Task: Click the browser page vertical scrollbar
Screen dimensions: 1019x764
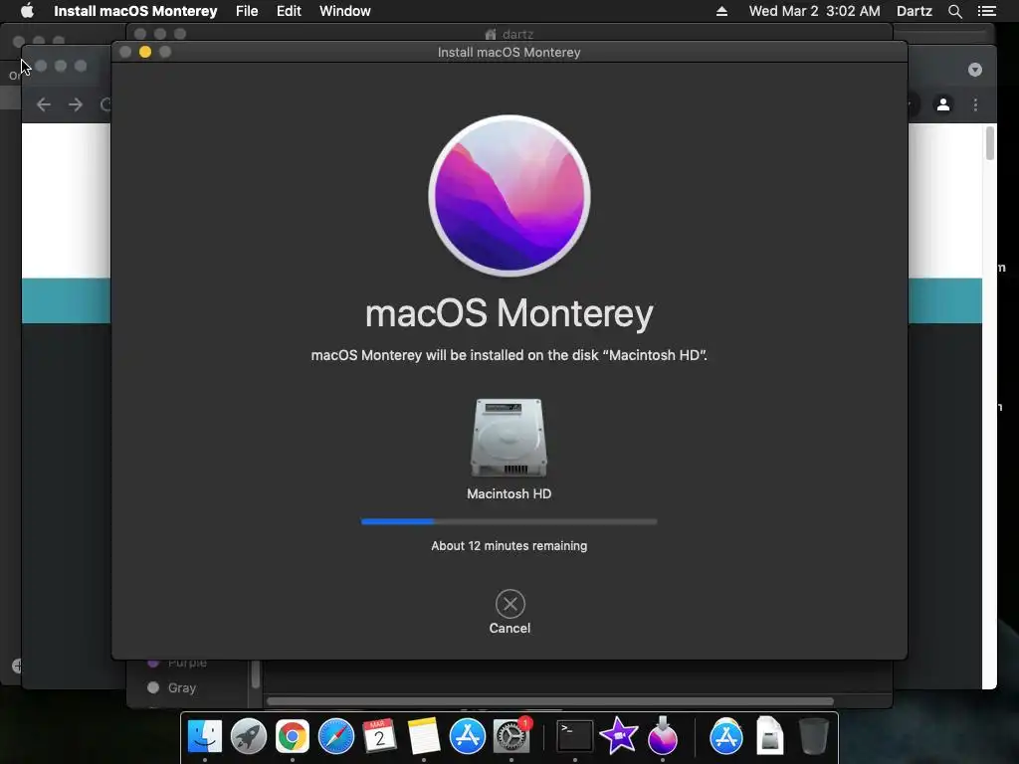Action: tap(990, 143)
